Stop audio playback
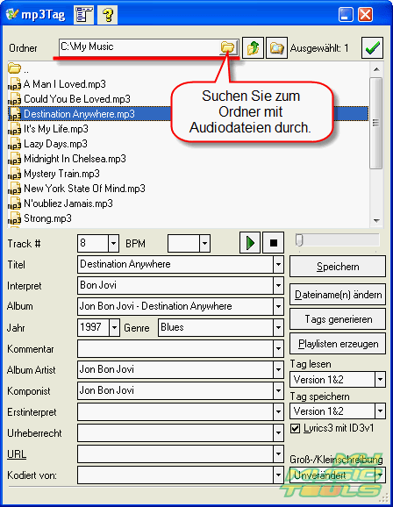 pos(274,242)
